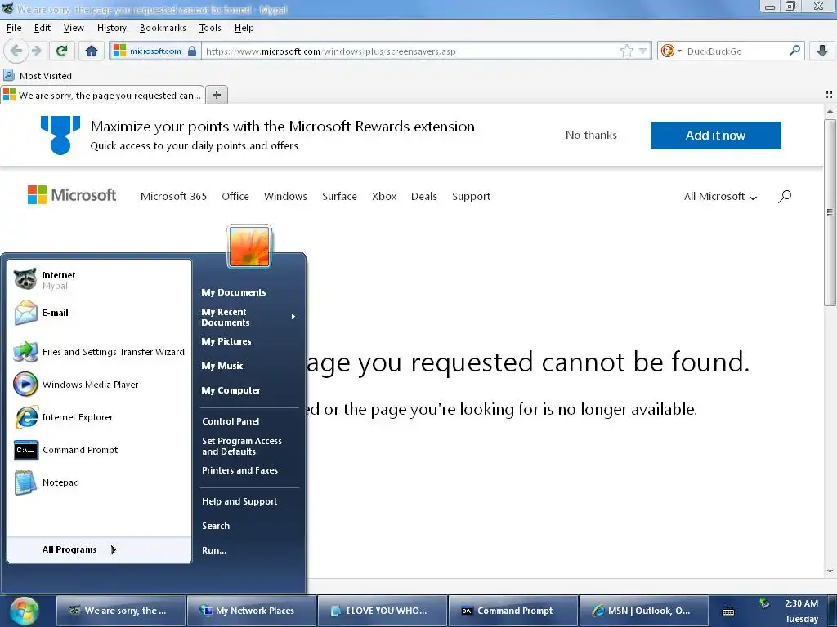Switch to the I LOVE YOU WHO taskbar window
This screenshot has width=837, height=627.
(x=383, y=611)
